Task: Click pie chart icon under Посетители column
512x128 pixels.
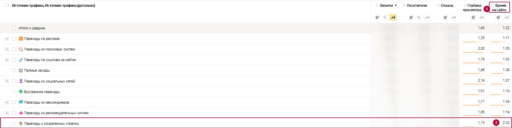Action: tap(411, 17)
